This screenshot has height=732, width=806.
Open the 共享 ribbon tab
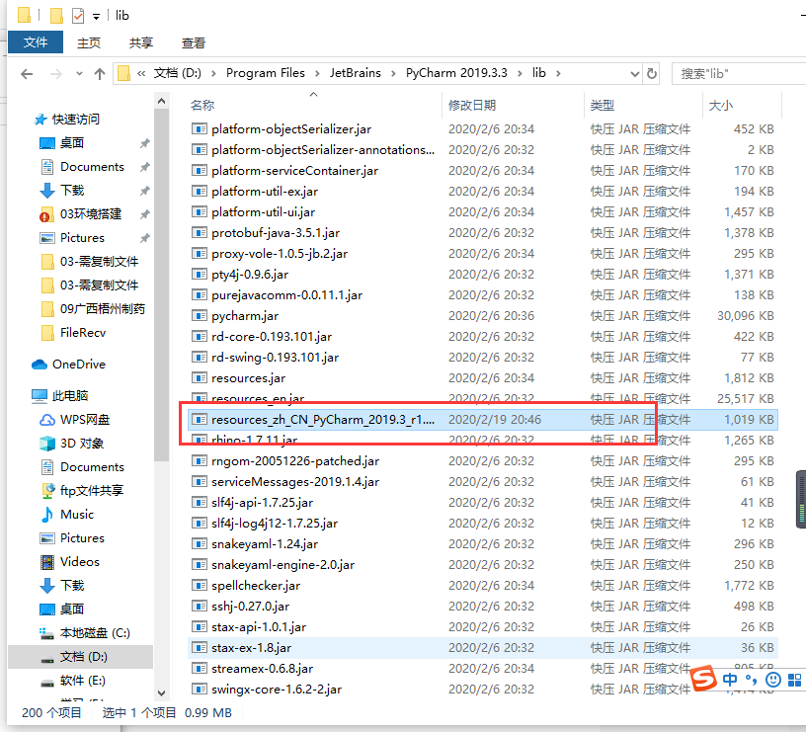(141, 42)
